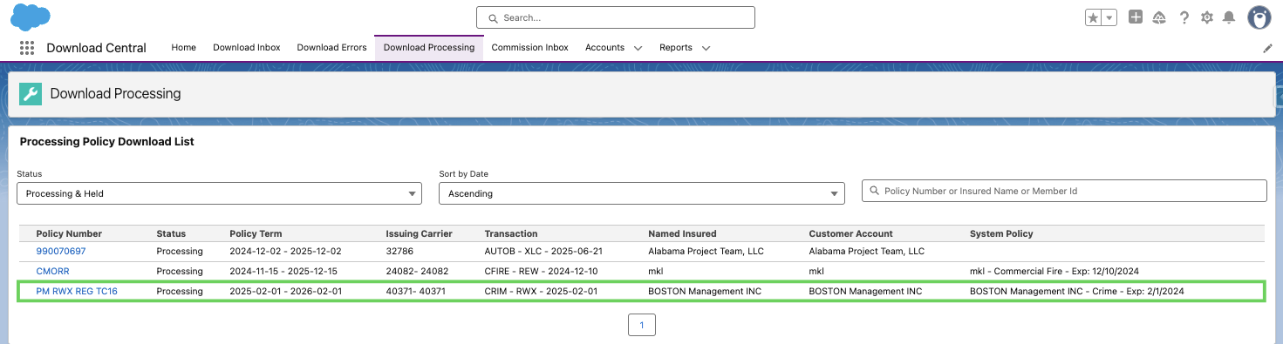Image resolution: width=1283 pixels, height=344 pixels.
Task: Open the Commission Inbox tab
Action: point(530,48)
